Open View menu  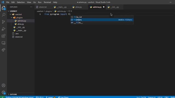tap(29, 2)
